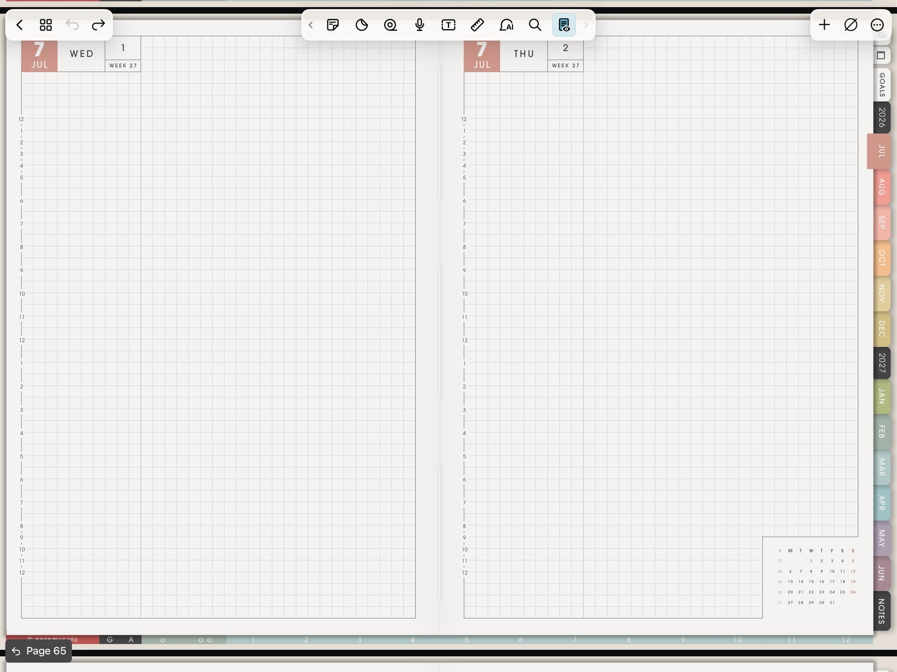This screenshot has width=897, height=672.
Task: Click the G tab in bottom strip
Action: (110, 639)
